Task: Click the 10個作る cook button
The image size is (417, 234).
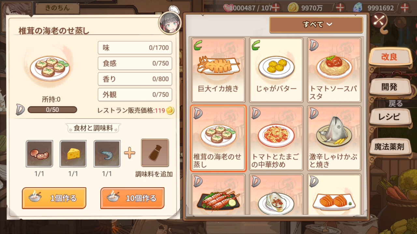Action: (x=132, y=198)
